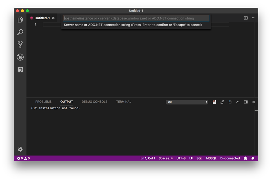Clear the output with the clear icon
The image size is (272, 181).
click(214, 102)
